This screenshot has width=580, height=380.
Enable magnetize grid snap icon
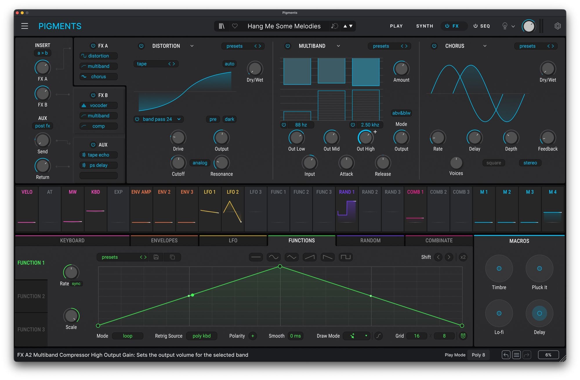coord(463,336)
